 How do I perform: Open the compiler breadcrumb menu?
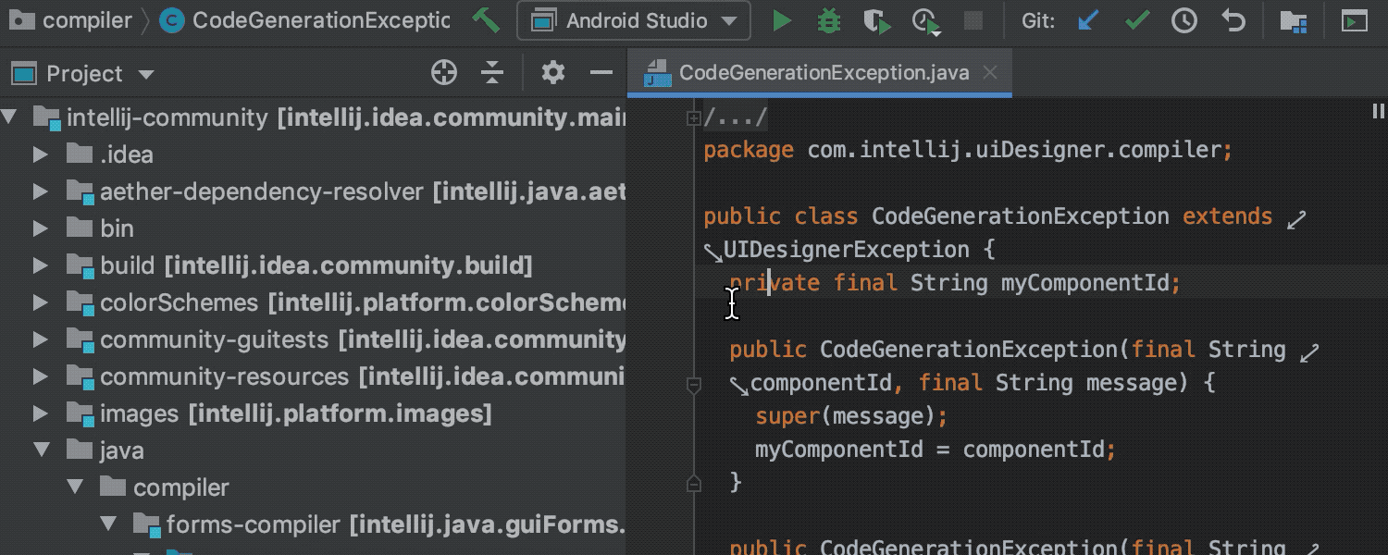click(x=88, y=20)
